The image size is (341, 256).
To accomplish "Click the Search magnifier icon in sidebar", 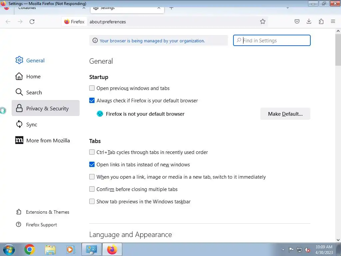I will [19, 92].
